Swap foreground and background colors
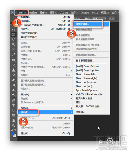 (15, 130)
